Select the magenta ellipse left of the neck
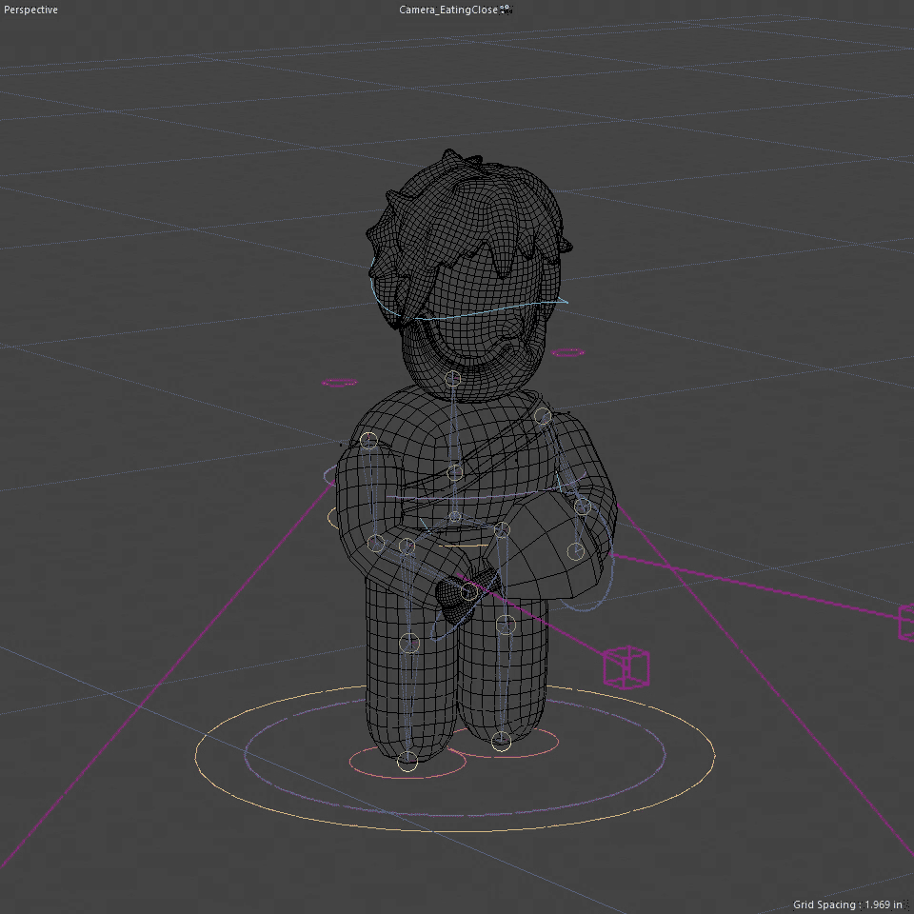The width and height of the screenshot is (914, 914). [x=339, y=383]
